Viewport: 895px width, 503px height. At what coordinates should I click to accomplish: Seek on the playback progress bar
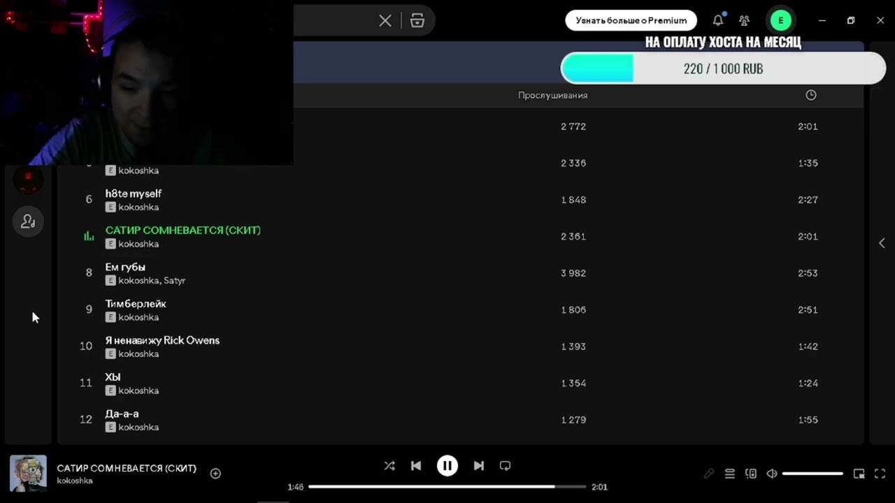pyautogui.click(x=447, y=487)
